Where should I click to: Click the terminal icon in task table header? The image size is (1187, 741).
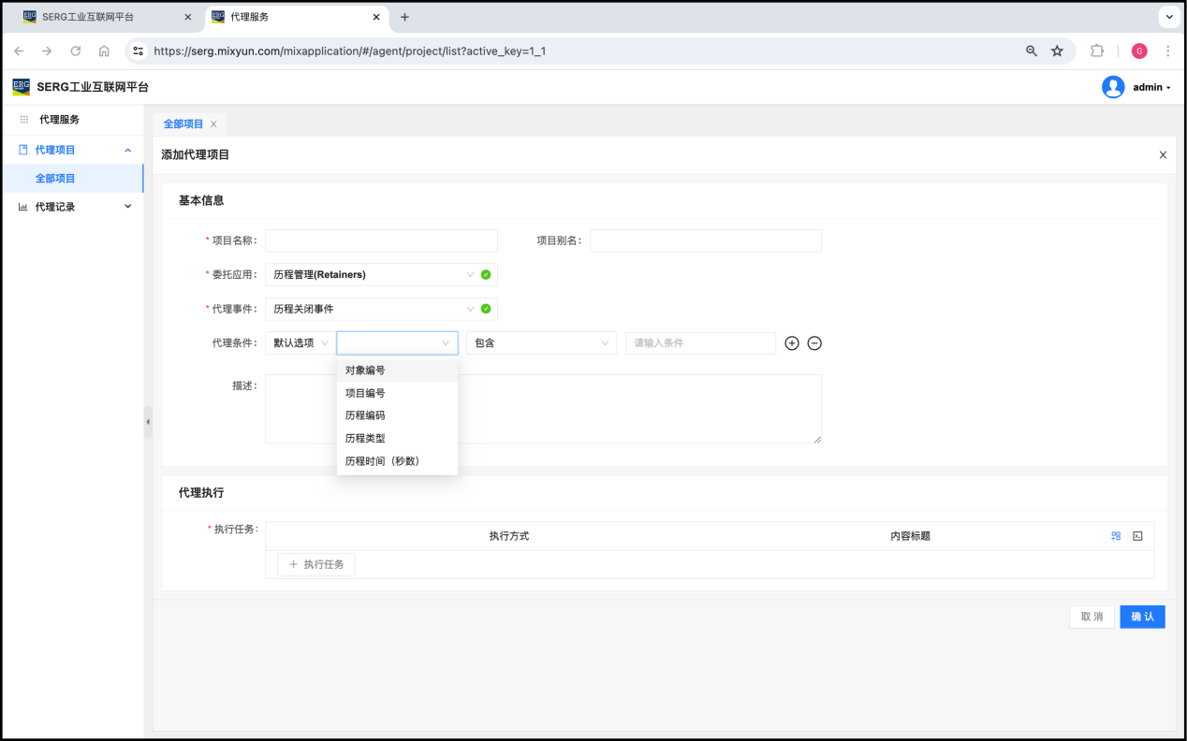(1137, 536)
